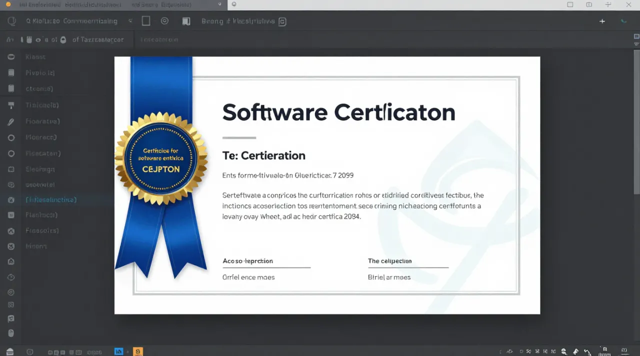Viewport: 640px width, 356px height.
Task: Click the "The celipecten" signature label
Action: point(390,261)
